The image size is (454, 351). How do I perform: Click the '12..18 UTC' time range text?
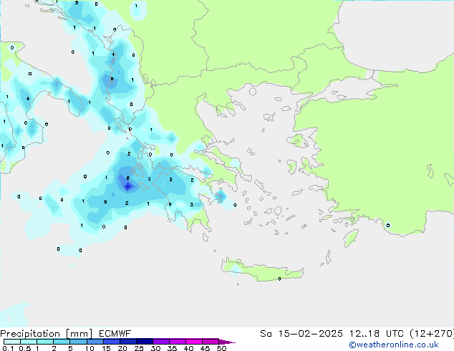click(377, 334)
